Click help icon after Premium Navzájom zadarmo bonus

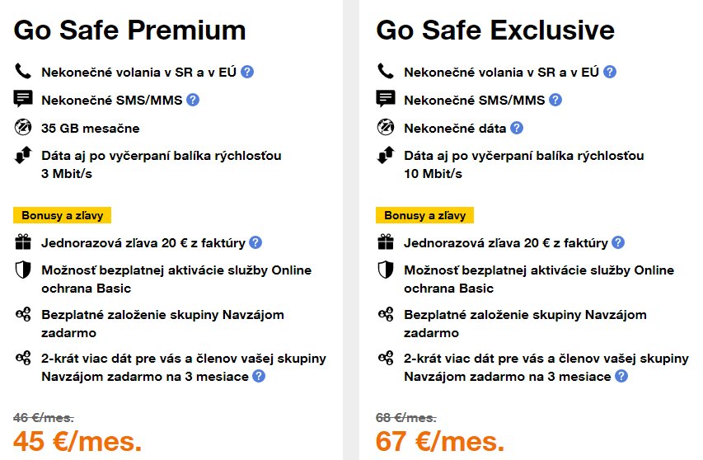tap(259, 376)
